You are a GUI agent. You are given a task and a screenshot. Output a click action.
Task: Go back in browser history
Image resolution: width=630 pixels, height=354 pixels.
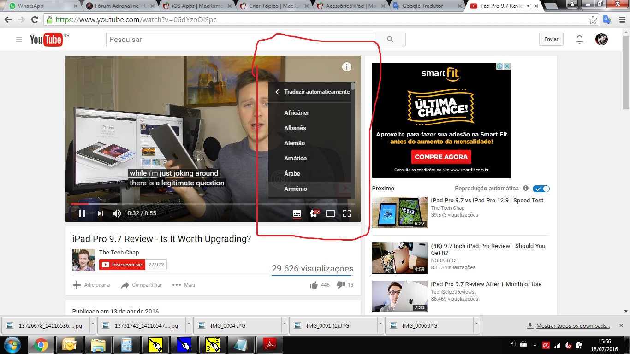click(x=8, y=20)
